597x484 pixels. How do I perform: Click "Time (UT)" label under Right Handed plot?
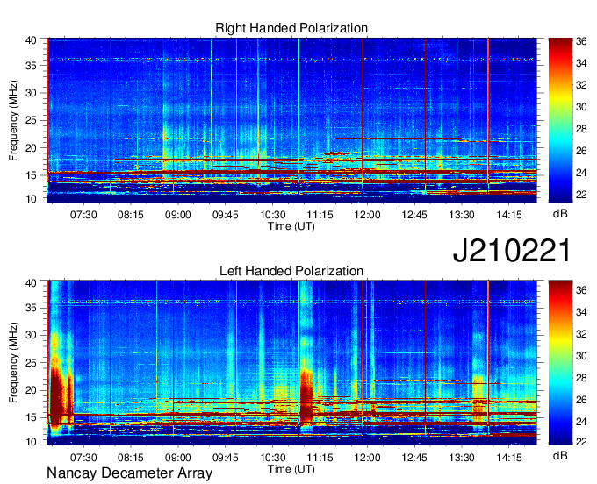click(291, 226)
